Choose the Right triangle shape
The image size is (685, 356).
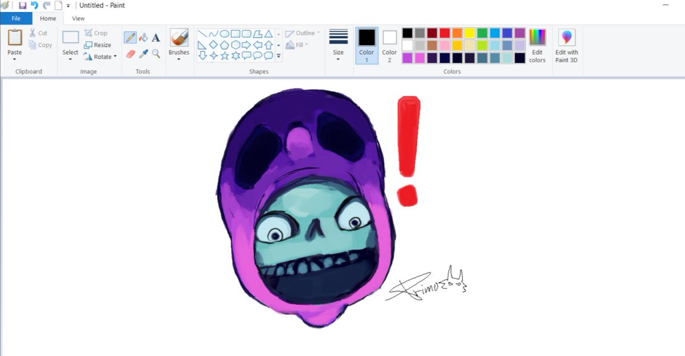click(203, 44)
